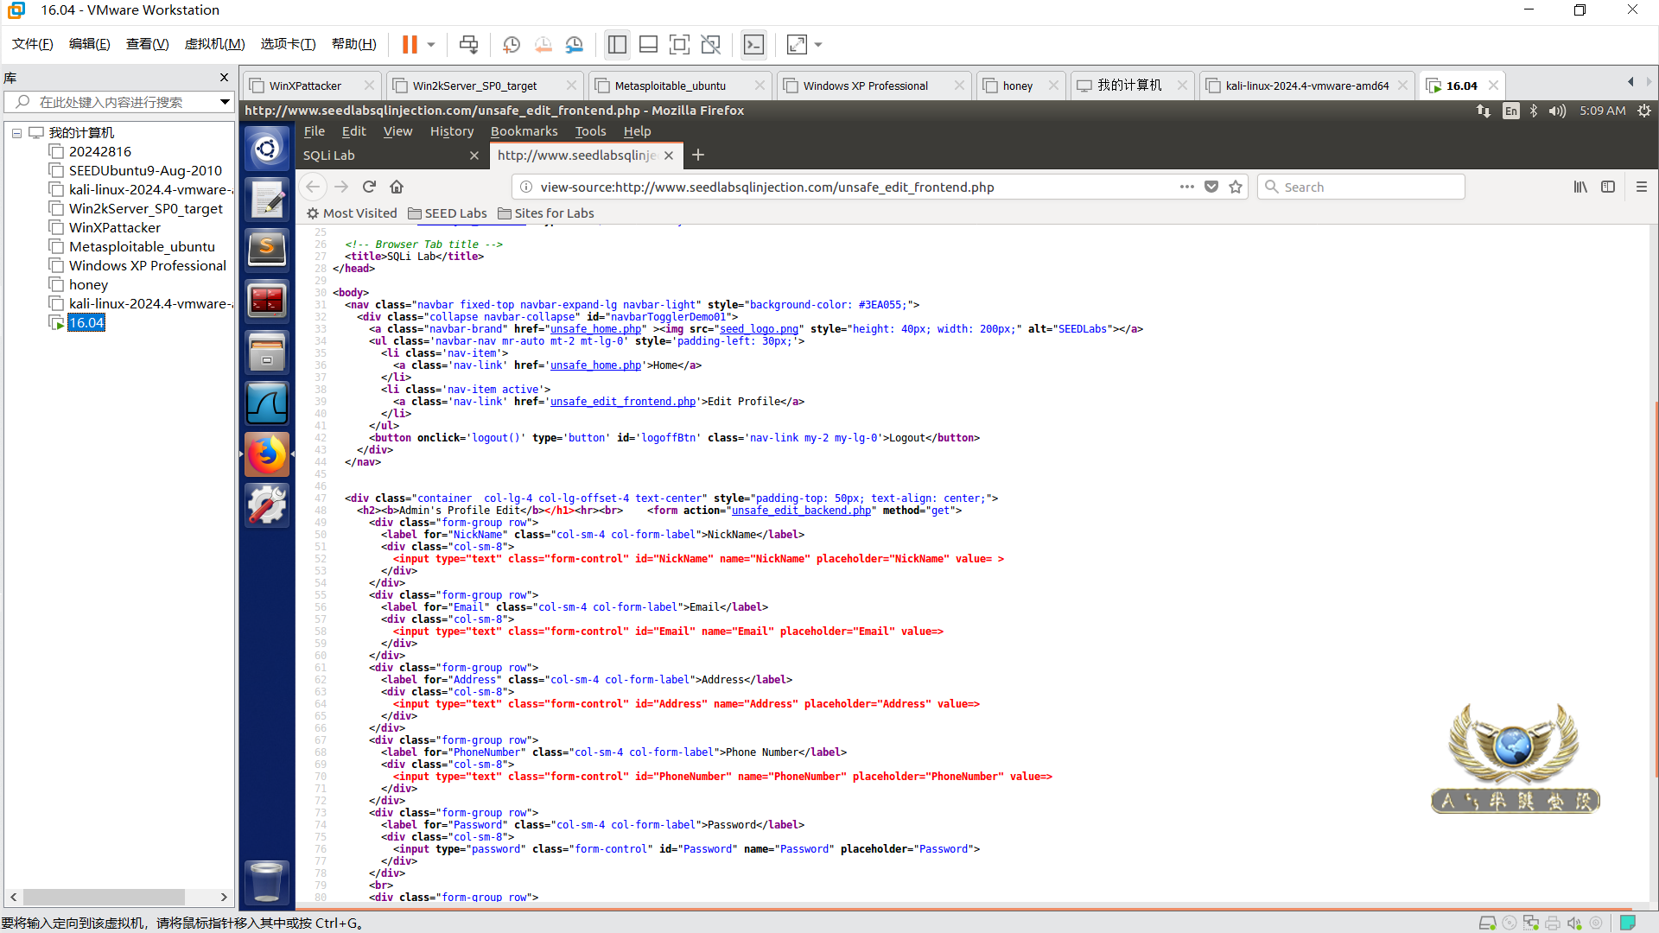This screenshot has height=933, width=1659.
Task: Click the Firefox reload page icon
Action: pyautogui.click(x=369, y=187)
